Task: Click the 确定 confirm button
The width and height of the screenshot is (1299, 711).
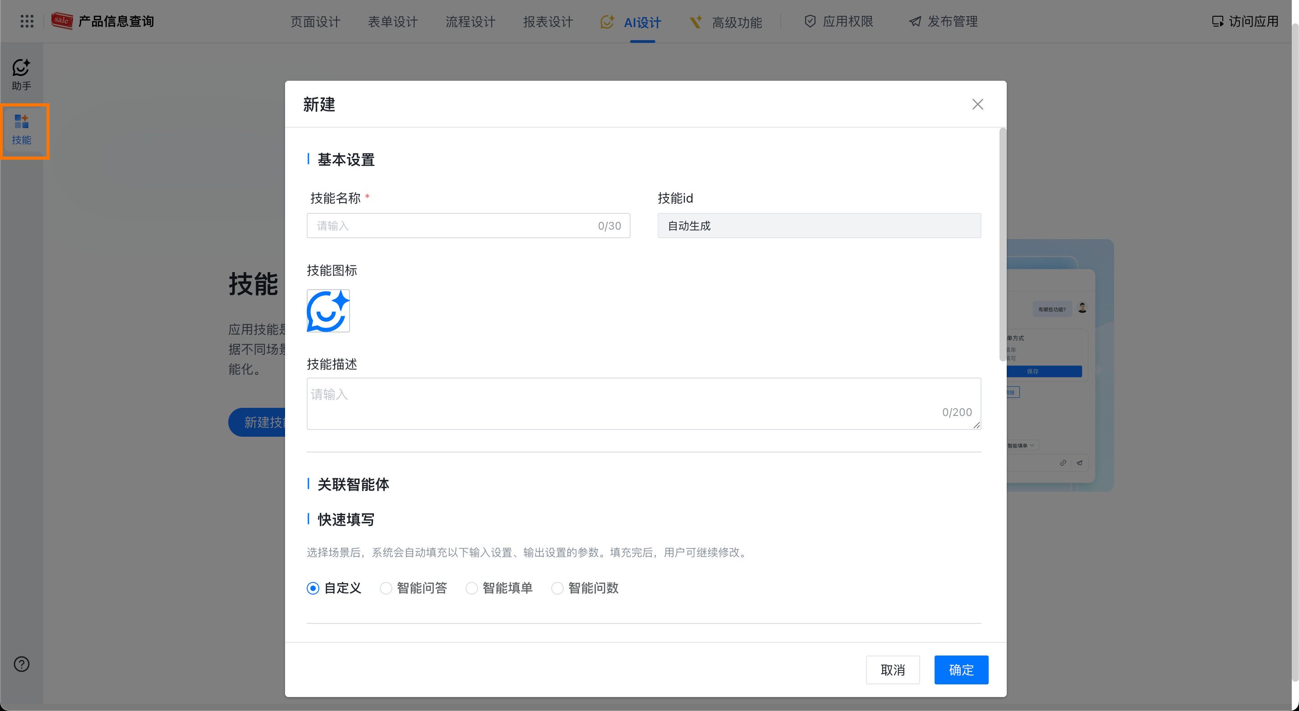Action: (x=961, y=669)
